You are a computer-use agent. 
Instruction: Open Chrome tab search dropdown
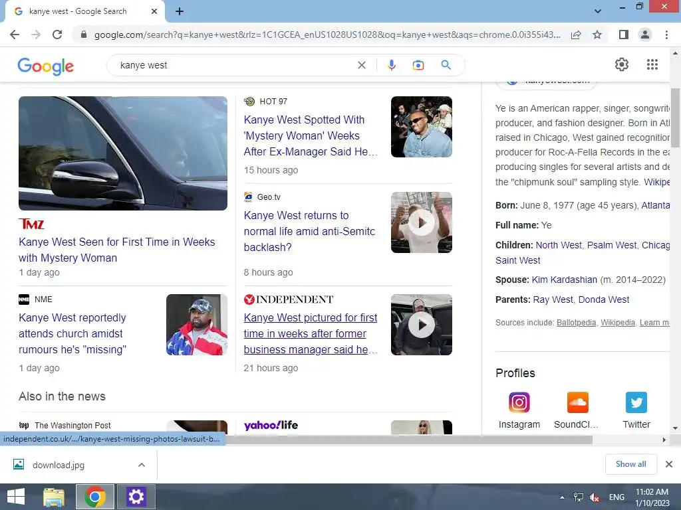[x=598, y=11]
